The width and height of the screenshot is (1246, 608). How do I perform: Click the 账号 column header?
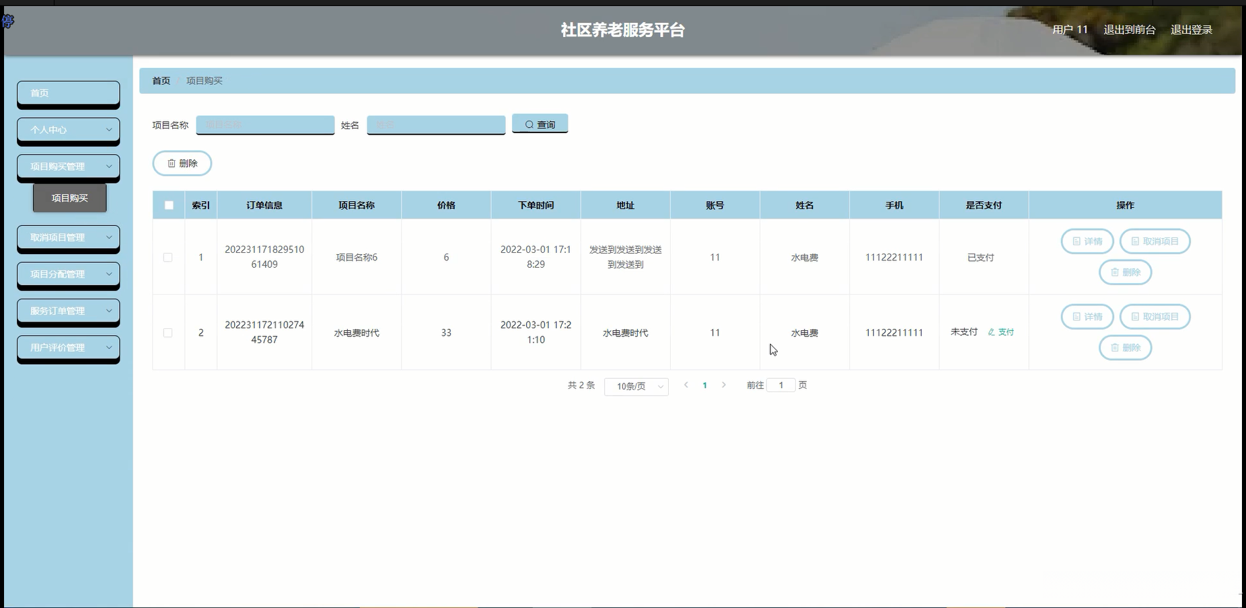[715, 205]
